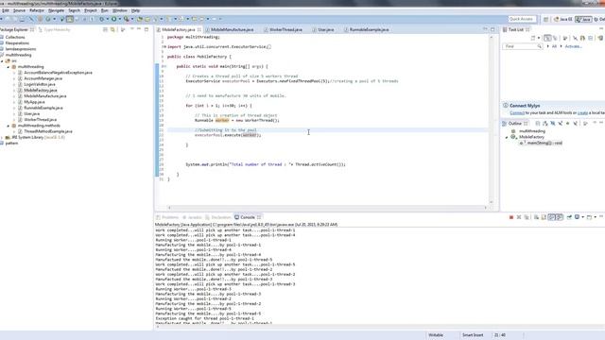
Task: Terminate the running console with red stop icon
Action: click(511, 217)
